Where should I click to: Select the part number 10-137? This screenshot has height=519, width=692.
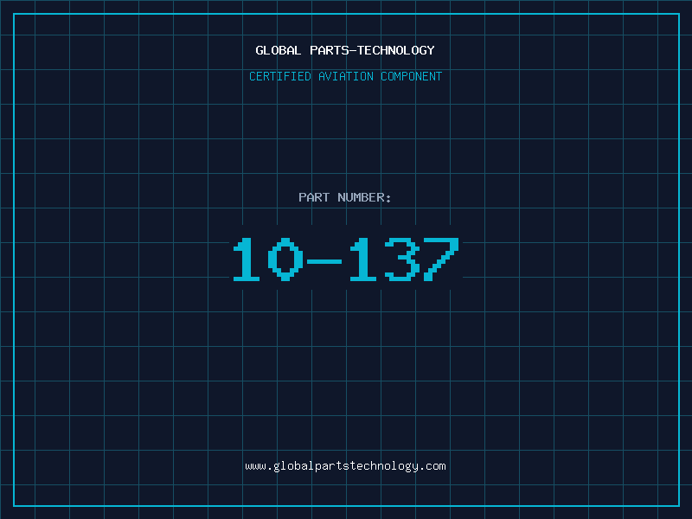pyautogui.click(x=346, y=259)
